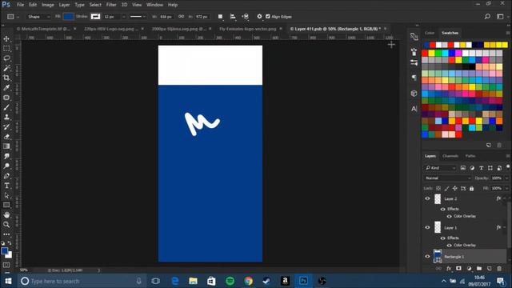This screenshot has width=512, height=288.
Task: Toggle Effects visibility under Layer 2
Action: (442, 209)
